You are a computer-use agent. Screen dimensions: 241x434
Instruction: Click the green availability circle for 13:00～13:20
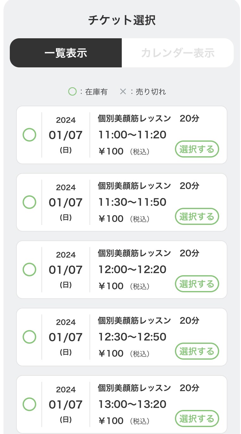[x=29, y=405]
